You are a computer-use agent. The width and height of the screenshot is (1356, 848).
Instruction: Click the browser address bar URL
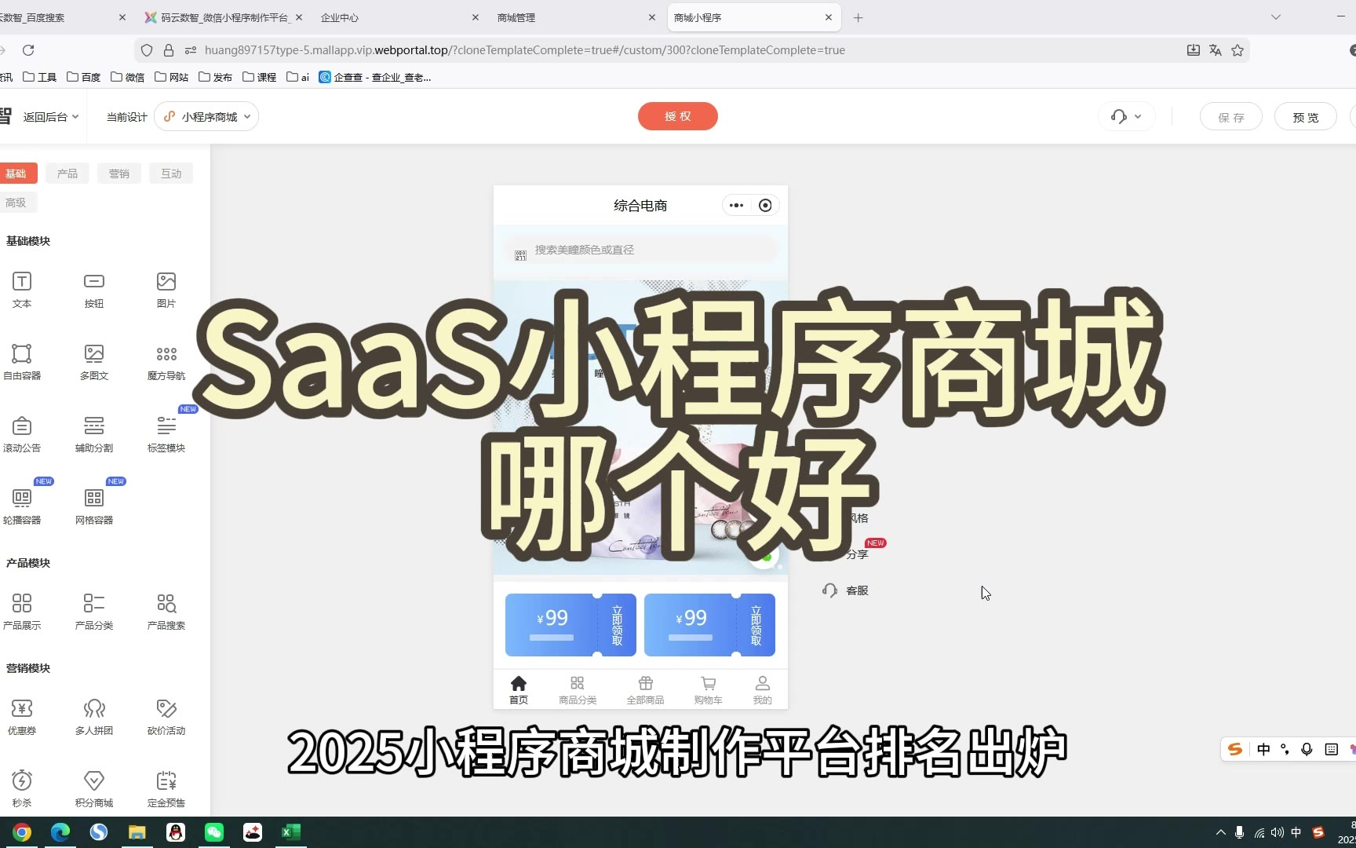pyautogui.click(x=525, y=50)
